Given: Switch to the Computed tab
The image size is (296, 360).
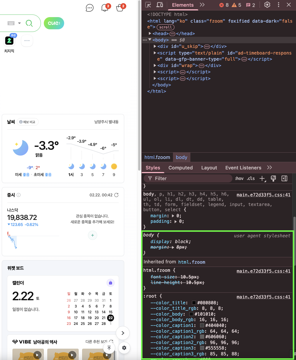Looking at the screenshot, I should [x=181, y=168].
